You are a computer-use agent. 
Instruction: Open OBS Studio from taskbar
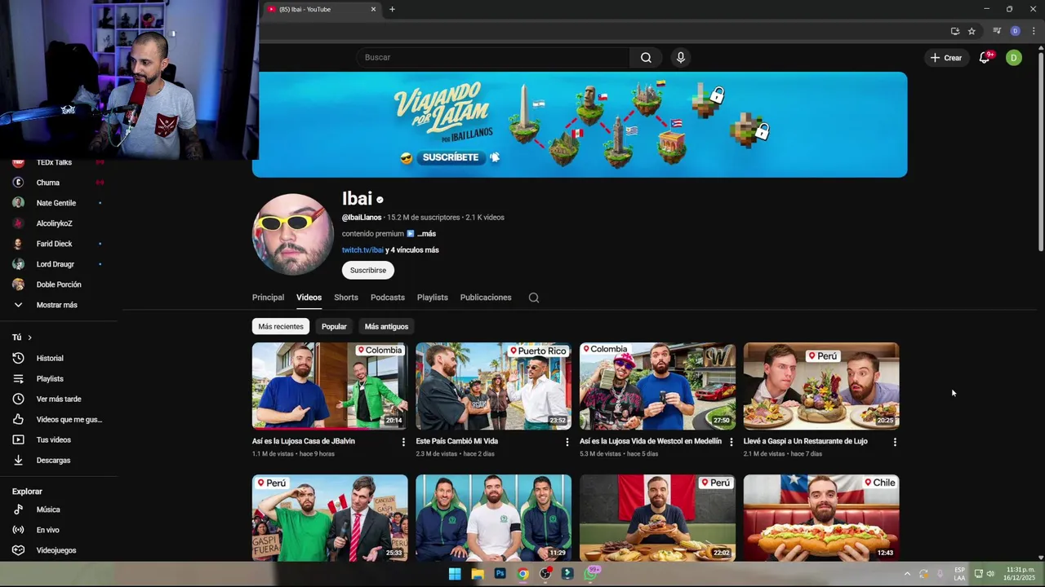pos(545,574)
